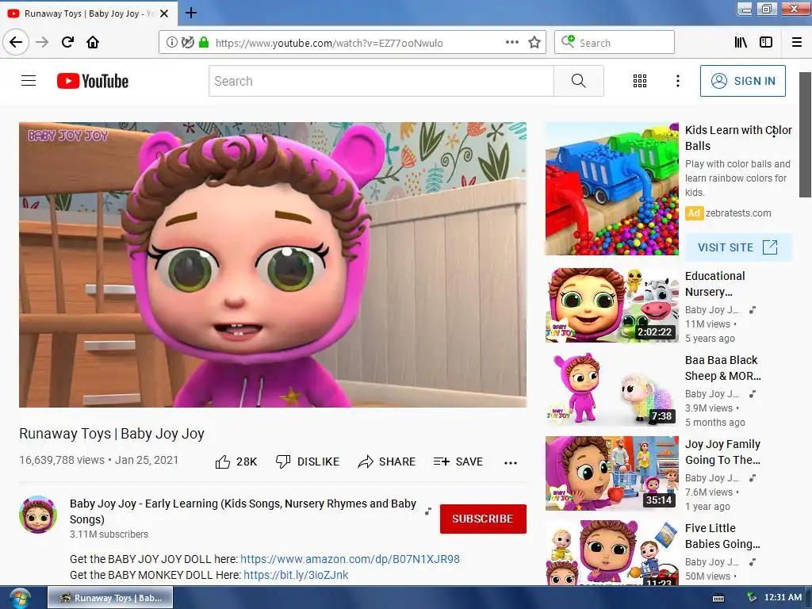Click the 16,639,788 views text
The height and width of the screenshot is (609, 812).
[x=62, y=460]
